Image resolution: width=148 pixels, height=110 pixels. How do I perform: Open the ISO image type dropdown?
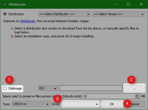[48, 88]
